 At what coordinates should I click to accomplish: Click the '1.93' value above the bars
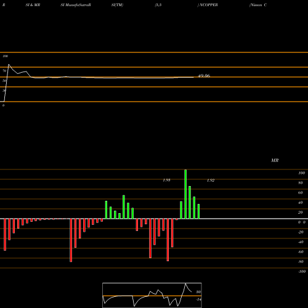pos(166,180)
